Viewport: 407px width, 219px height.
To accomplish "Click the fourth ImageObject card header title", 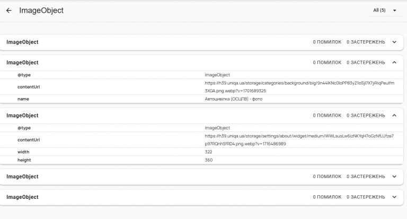I will coord(22,176).
